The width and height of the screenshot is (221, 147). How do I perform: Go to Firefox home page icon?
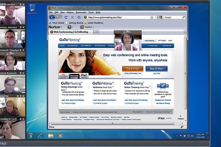click(78, 17)
